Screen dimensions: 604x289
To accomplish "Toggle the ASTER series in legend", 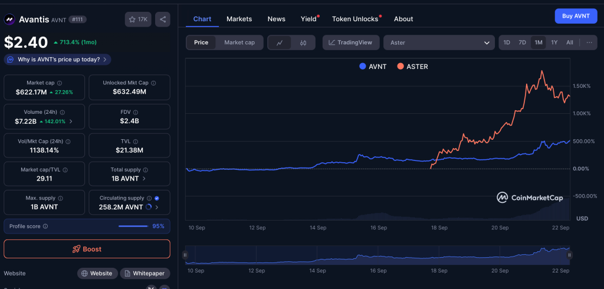I will (x=413, y=67).
